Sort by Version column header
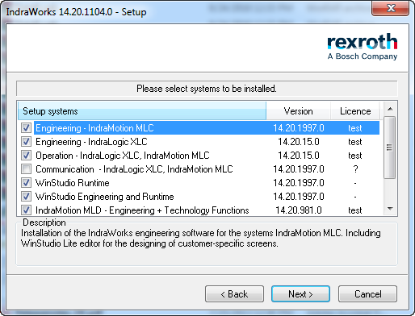 pyautogui.click(x=298, y=111)
